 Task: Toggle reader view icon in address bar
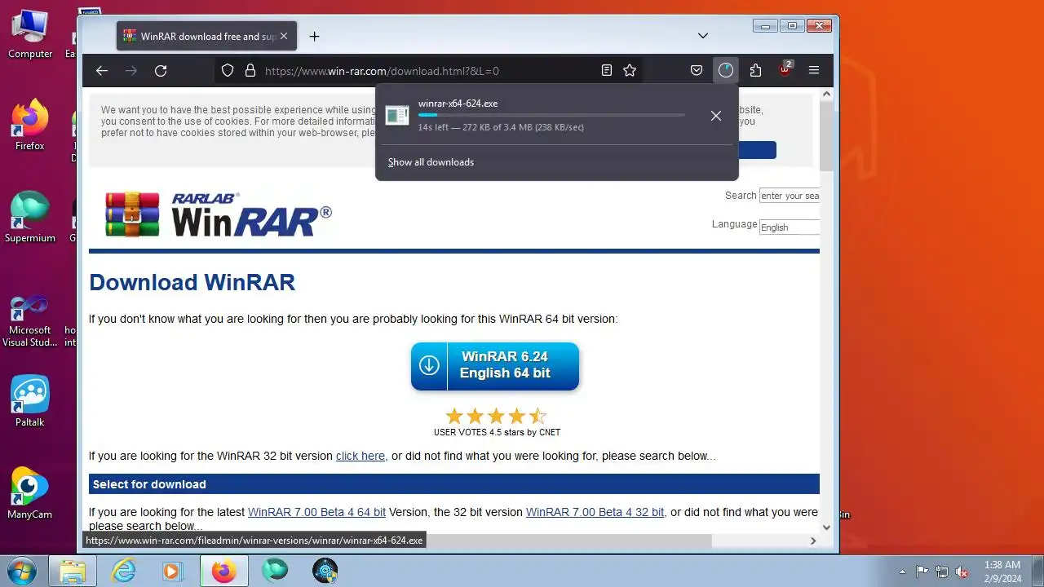tap(606, 71)
